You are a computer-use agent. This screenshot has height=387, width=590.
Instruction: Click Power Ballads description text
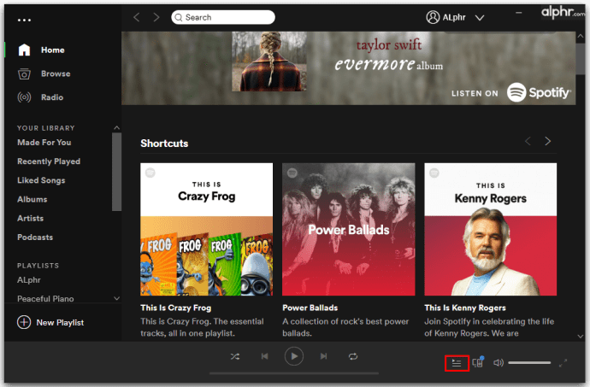coord(345,327)
